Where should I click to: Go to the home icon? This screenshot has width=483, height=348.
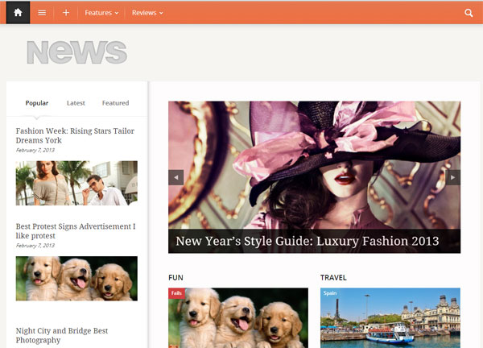(18, 13)
